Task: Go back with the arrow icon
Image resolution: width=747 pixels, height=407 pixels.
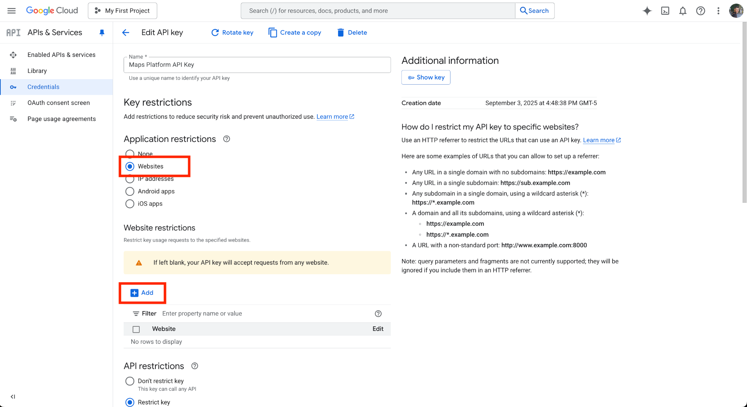Action: pos(125,32)
